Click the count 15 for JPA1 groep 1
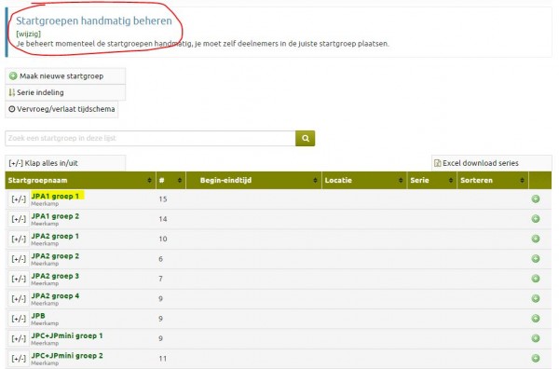The image size is (559, 369). (x=163, y=198)
